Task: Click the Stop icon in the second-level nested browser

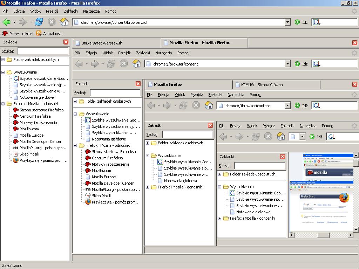Action: (124, 64)
